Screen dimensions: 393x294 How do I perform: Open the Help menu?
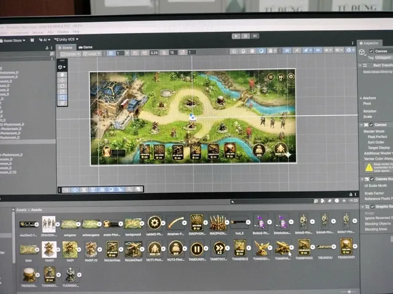pos(76,32)
